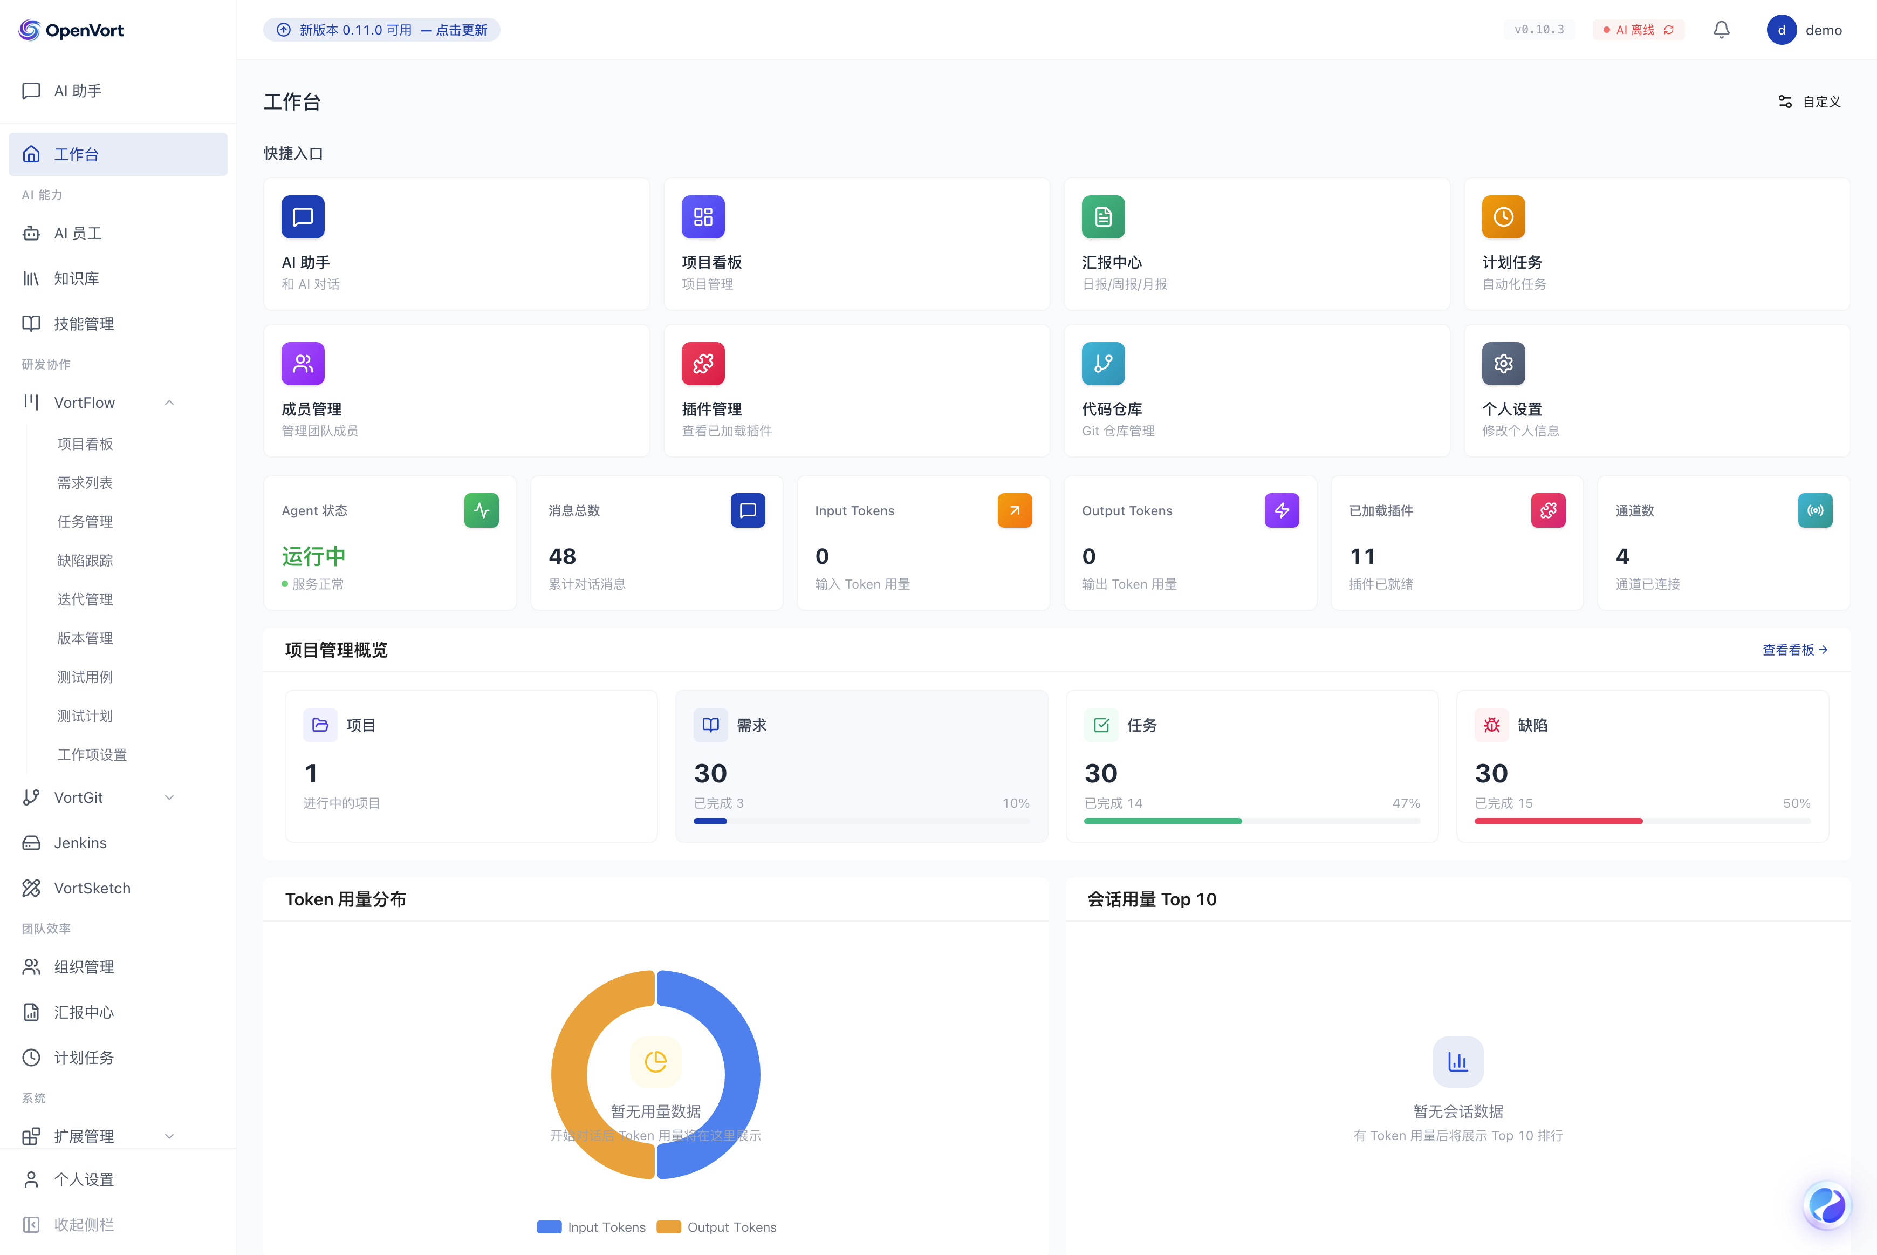Open the floating assistant bubble icon
Viewport: 1877px width, 1255px height.
(x=1827, y=1205)
